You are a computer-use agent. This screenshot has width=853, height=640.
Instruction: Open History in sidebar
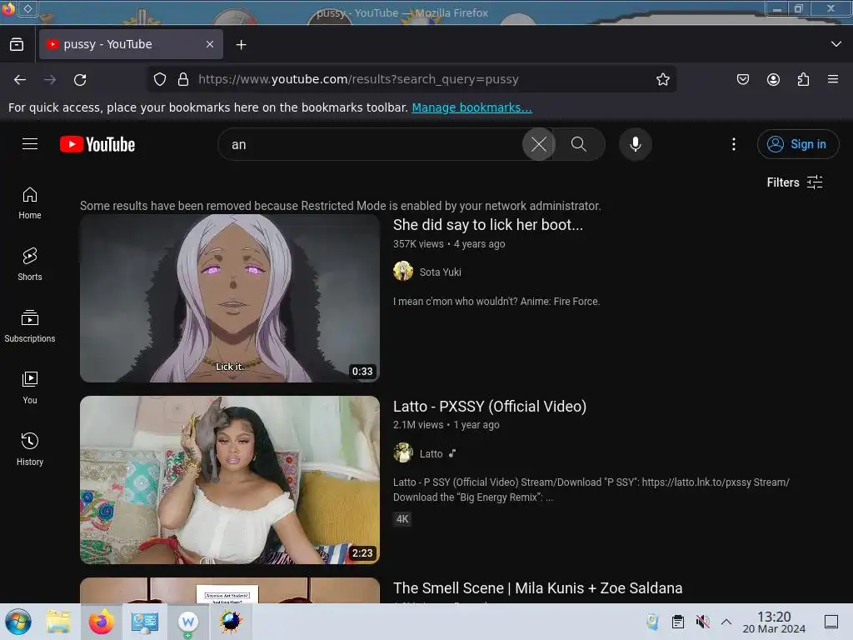(x=30, y=449)
